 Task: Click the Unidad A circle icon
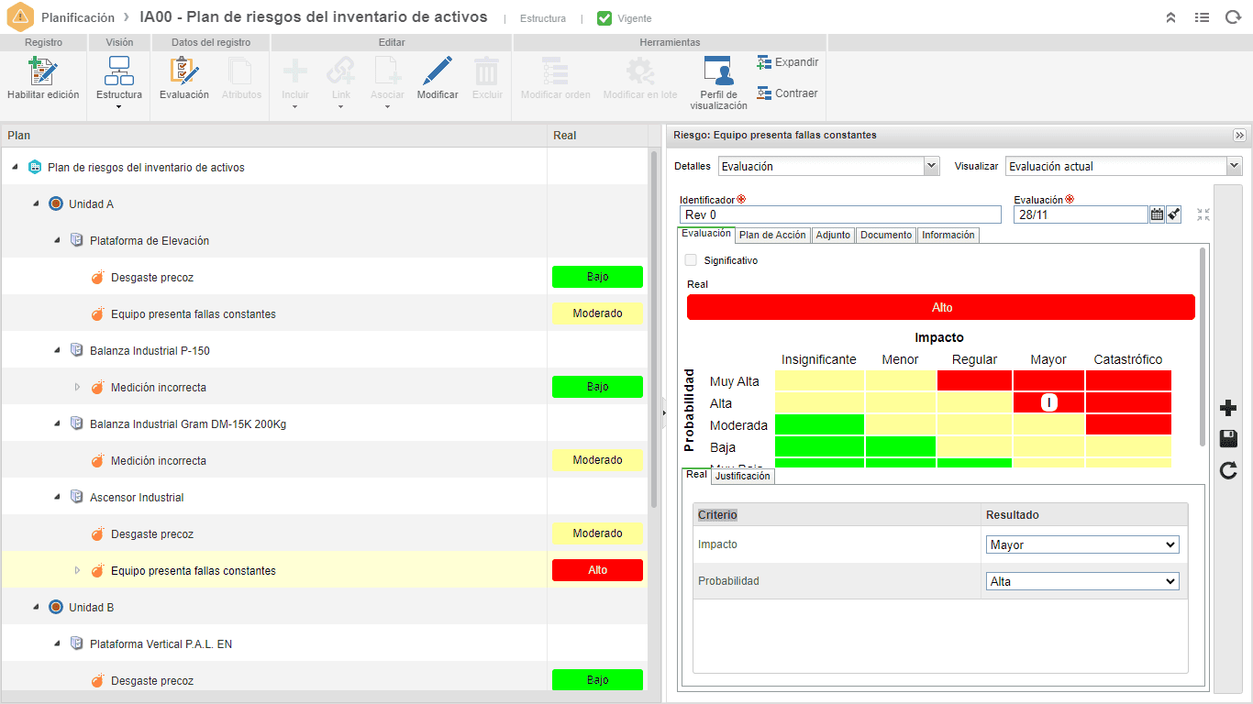click(x=56, y=203)
